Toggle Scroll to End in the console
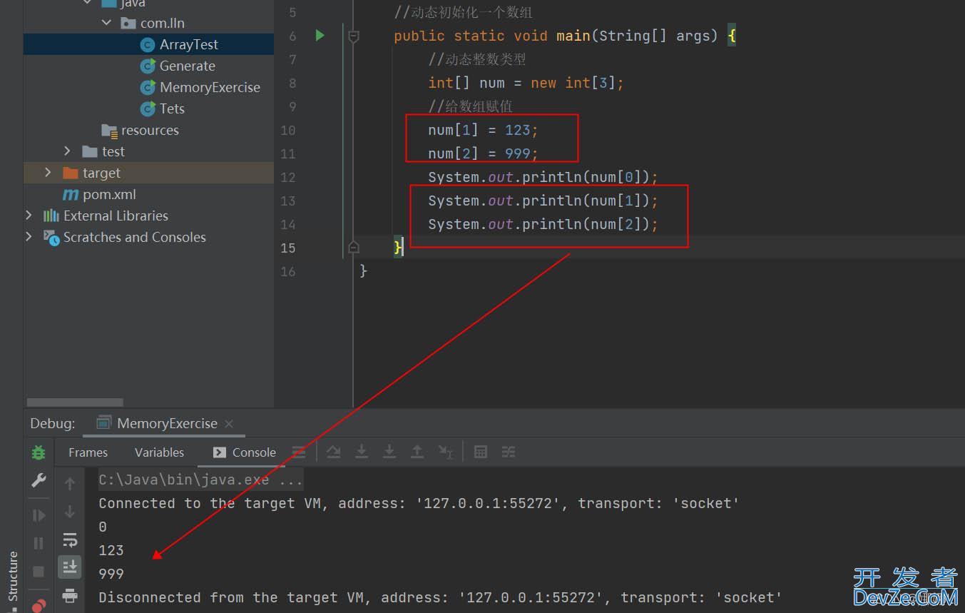 tap(70, 567)
